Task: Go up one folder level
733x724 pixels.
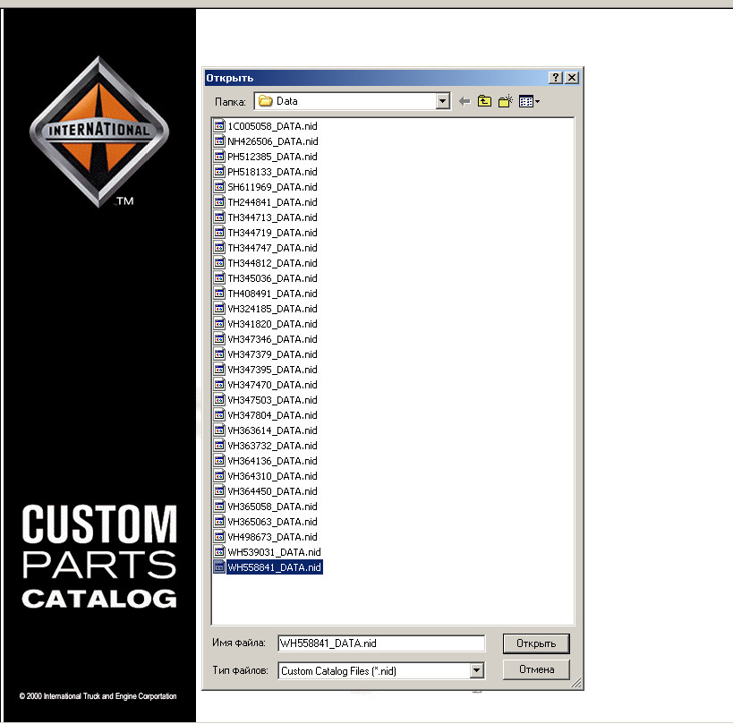Action: [484, 102]
